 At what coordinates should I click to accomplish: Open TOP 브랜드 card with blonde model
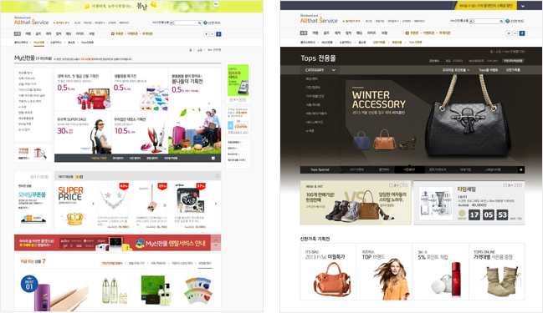click(x=384, y=271)
